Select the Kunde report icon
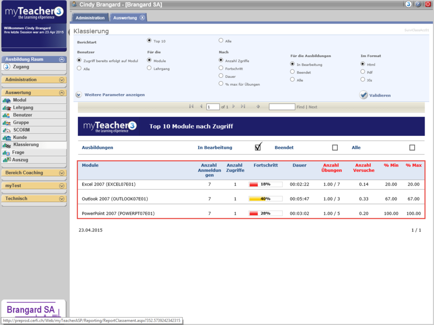 7,137
